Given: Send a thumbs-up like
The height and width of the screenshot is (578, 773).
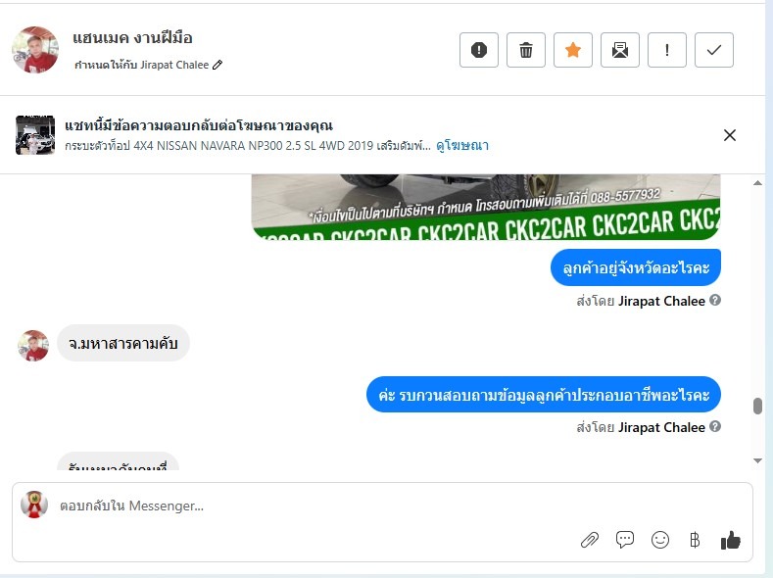Looking at the screenshot, I should click(731, 540).
